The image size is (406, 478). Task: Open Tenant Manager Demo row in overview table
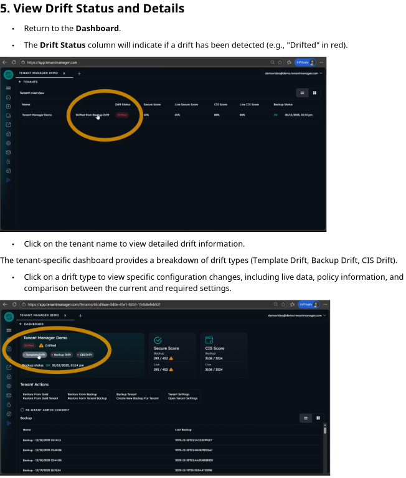coord(37,115)
